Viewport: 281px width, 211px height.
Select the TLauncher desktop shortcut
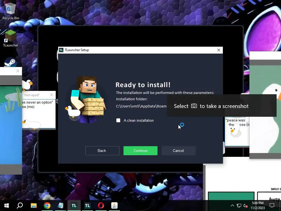coord(11,38)
